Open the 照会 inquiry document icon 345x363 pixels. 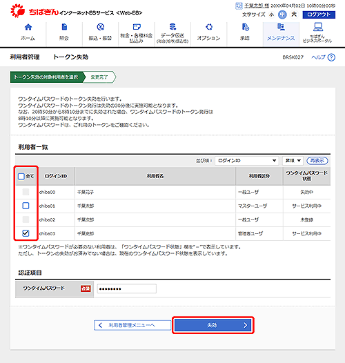pyautogui.click(x=64, y=27)
